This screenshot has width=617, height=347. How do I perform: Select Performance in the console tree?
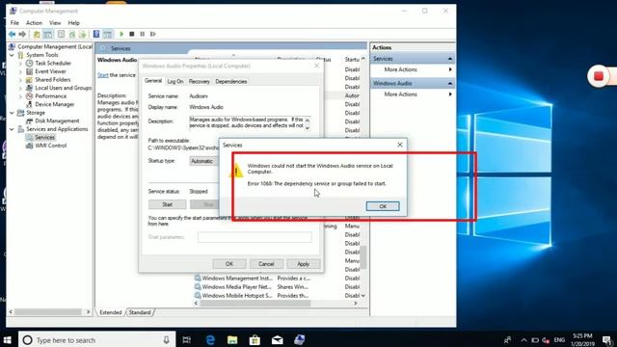[50, 96]
